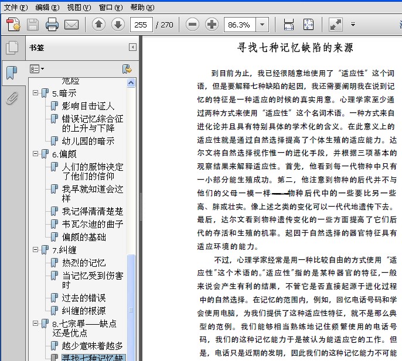Click the total page count / 270
This screenshot has height=361, width=402.
point(164,25)
